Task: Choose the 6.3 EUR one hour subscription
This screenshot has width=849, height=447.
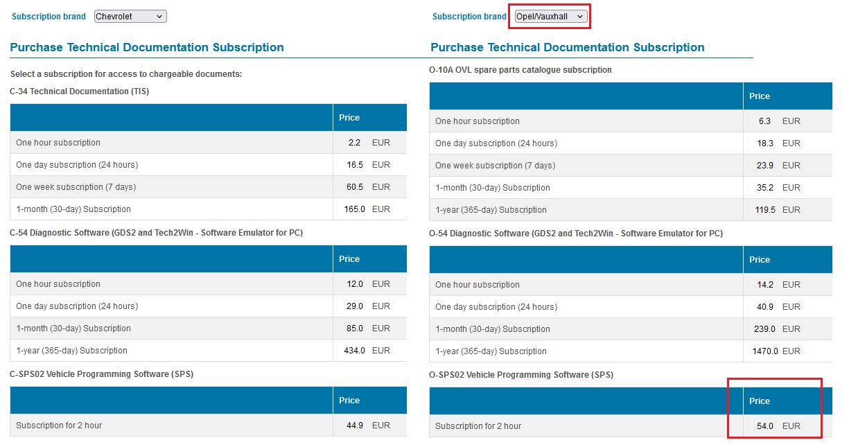Action: pos(478,121)
